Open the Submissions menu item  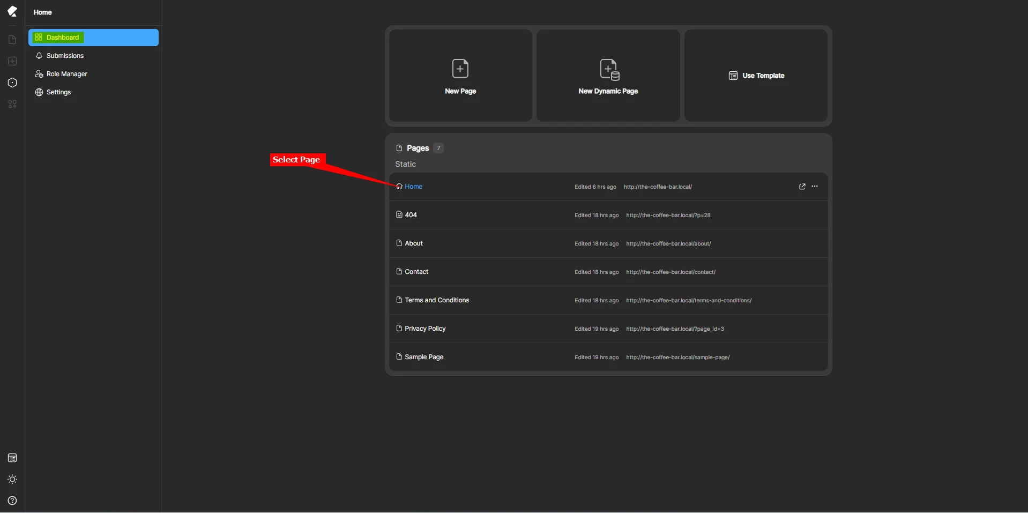[x=93, y=56]
